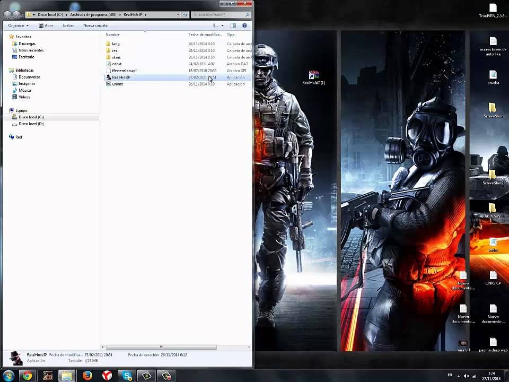The image size is (509, 382).
Task: Open Descargas in the sidebar
Action: 27,44
